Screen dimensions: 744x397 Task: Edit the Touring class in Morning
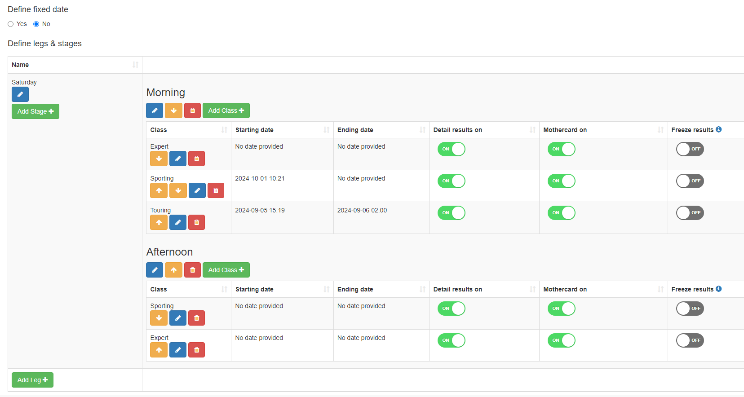pyautogui.click(x=178, y=222)
